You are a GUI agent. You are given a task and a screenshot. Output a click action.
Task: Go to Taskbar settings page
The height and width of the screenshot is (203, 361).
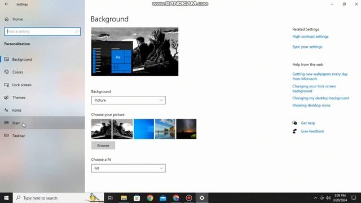pyautogui.click(x=42, y=135)
